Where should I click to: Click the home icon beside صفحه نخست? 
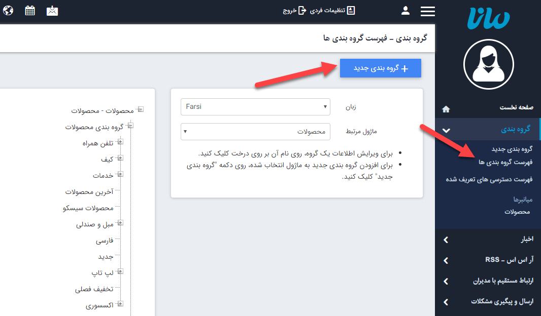click(x=446, y=109)
